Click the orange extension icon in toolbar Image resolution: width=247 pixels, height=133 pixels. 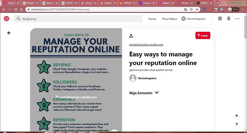coord(210,9)
